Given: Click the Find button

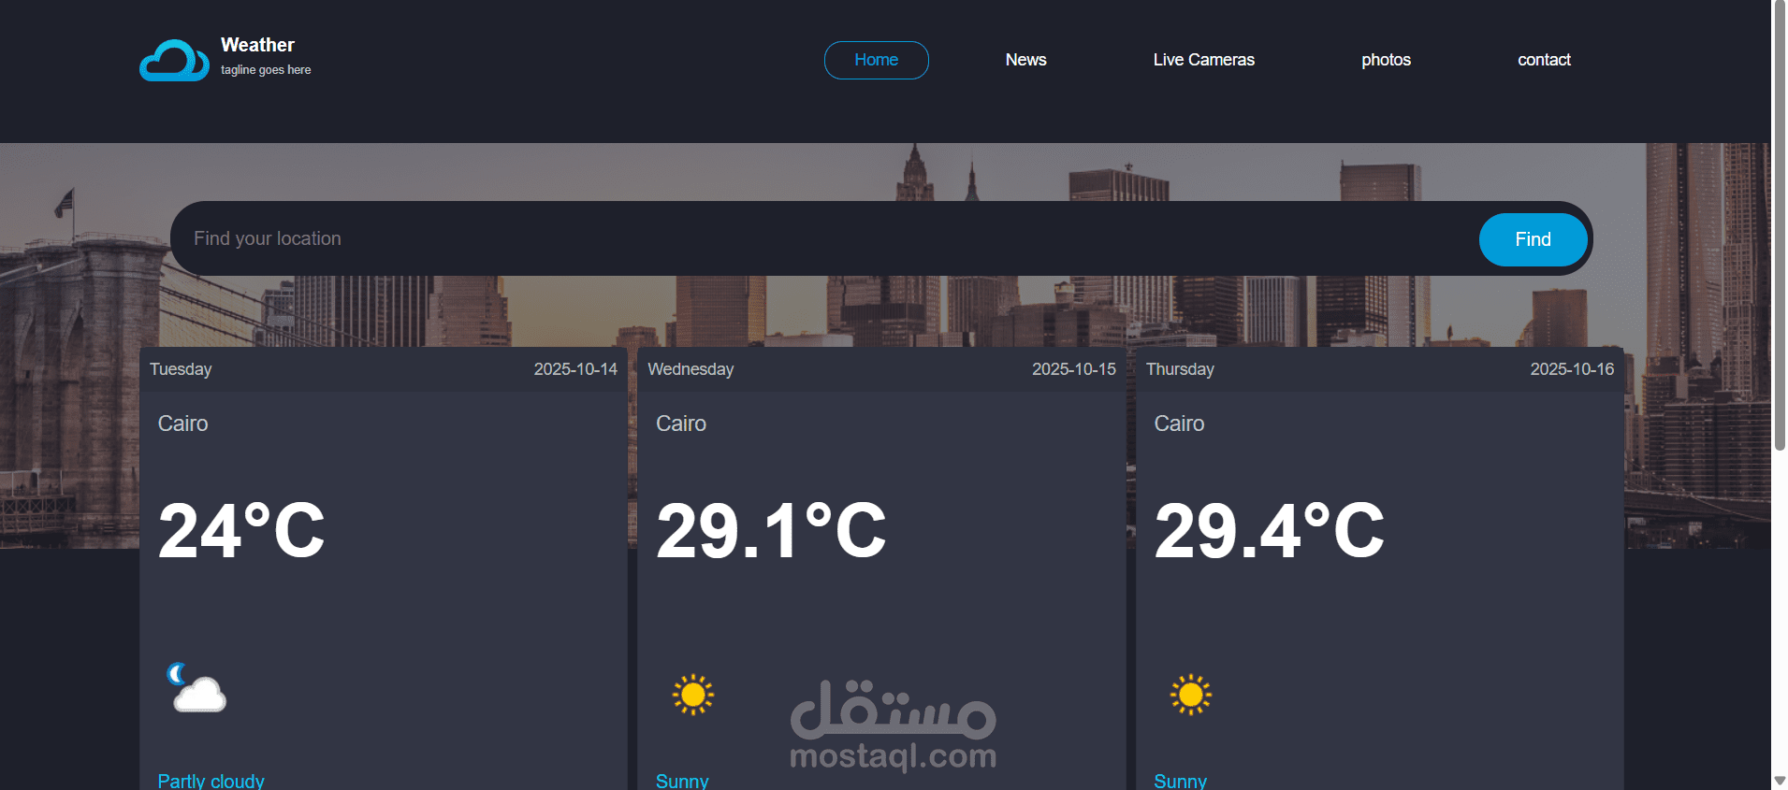Looking at the screenshot, I should pos(1533,239).
